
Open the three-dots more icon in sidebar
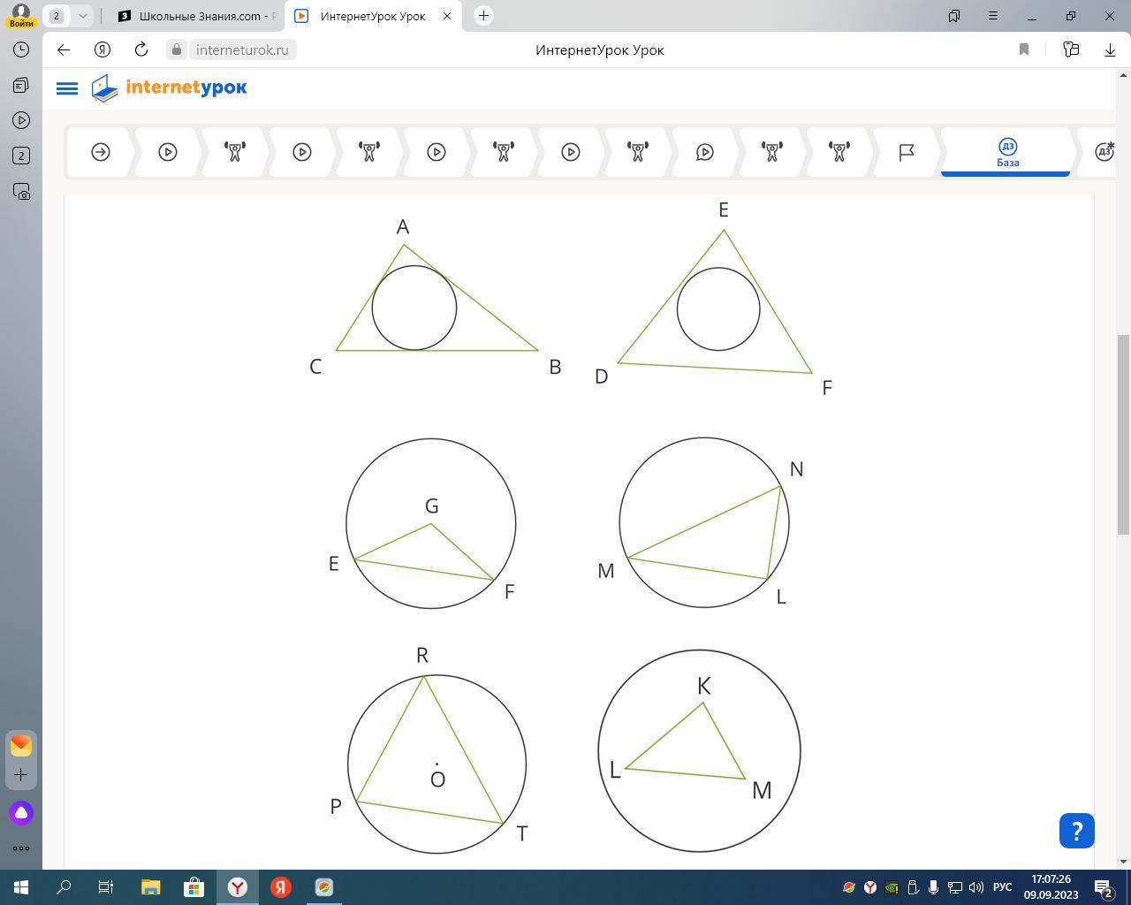pyautogui.click(x=21, y=848)
